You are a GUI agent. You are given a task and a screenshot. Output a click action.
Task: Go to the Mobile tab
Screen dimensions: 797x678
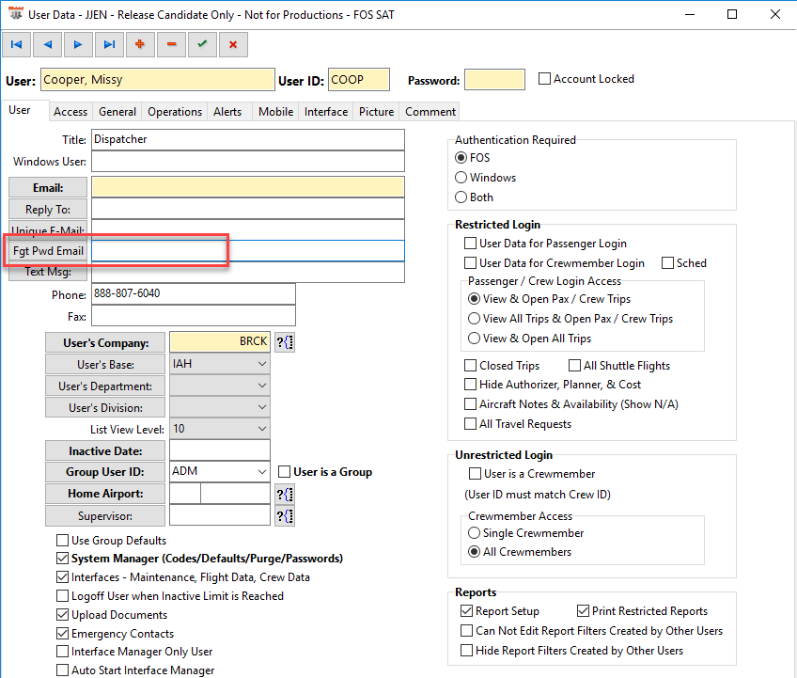(276, 112)
